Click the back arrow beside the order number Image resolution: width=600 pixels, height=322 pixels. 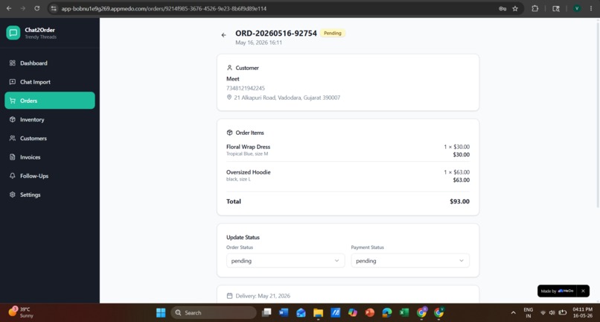tap(224, 35)
